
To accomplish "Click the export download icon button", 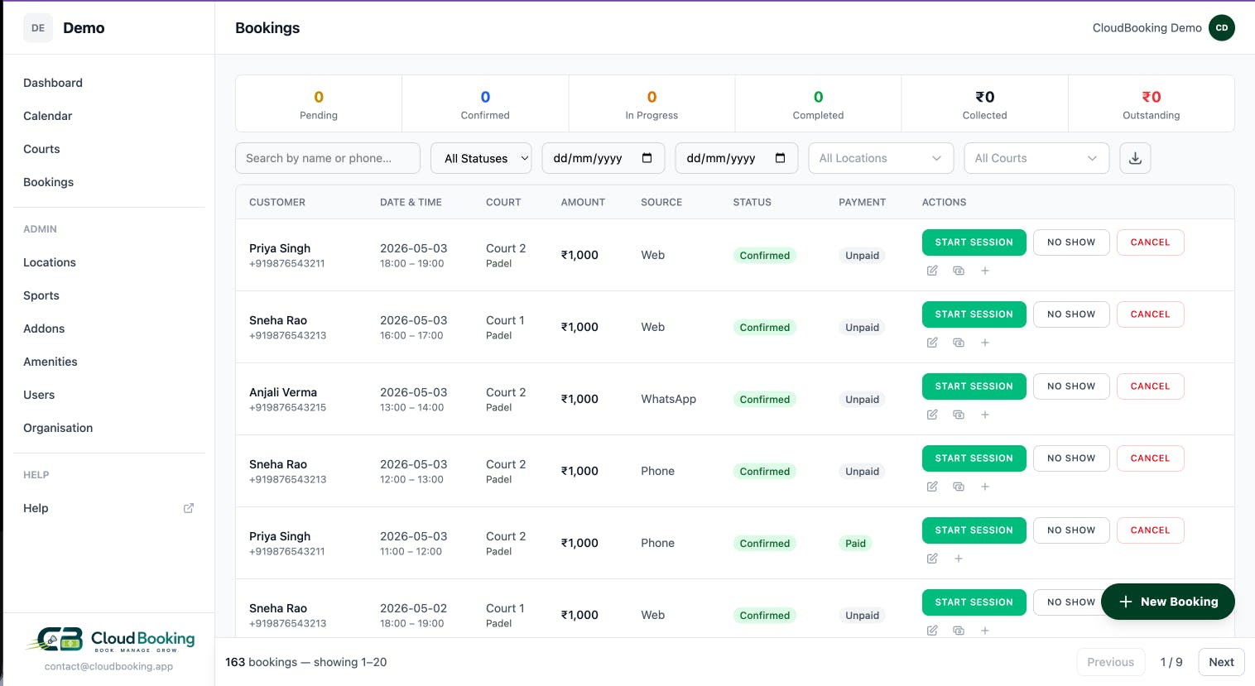I will 1135,158.
